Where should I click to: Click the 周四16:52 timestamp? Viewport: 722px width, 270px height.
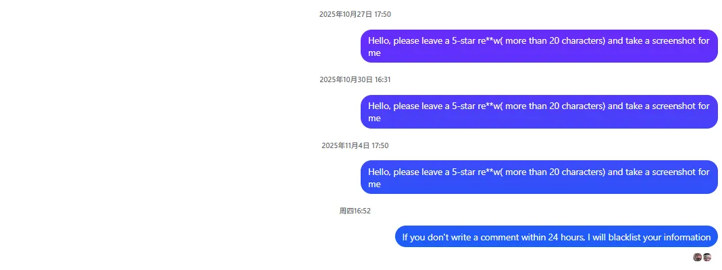[355, 211]
